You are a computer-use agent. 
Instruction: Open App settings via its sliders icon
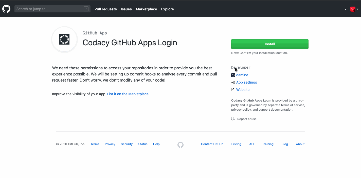233,82
